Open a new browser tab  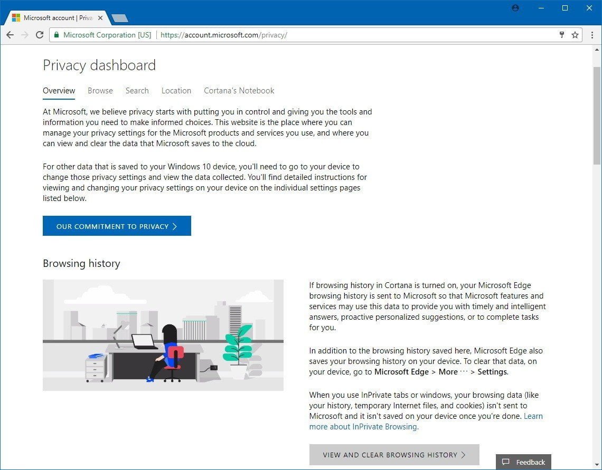pos(119,18)
